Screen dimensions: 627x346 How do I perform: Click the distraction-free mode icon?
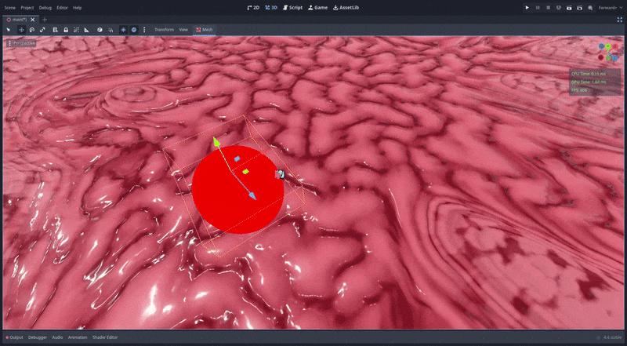(x=620, y=19)
